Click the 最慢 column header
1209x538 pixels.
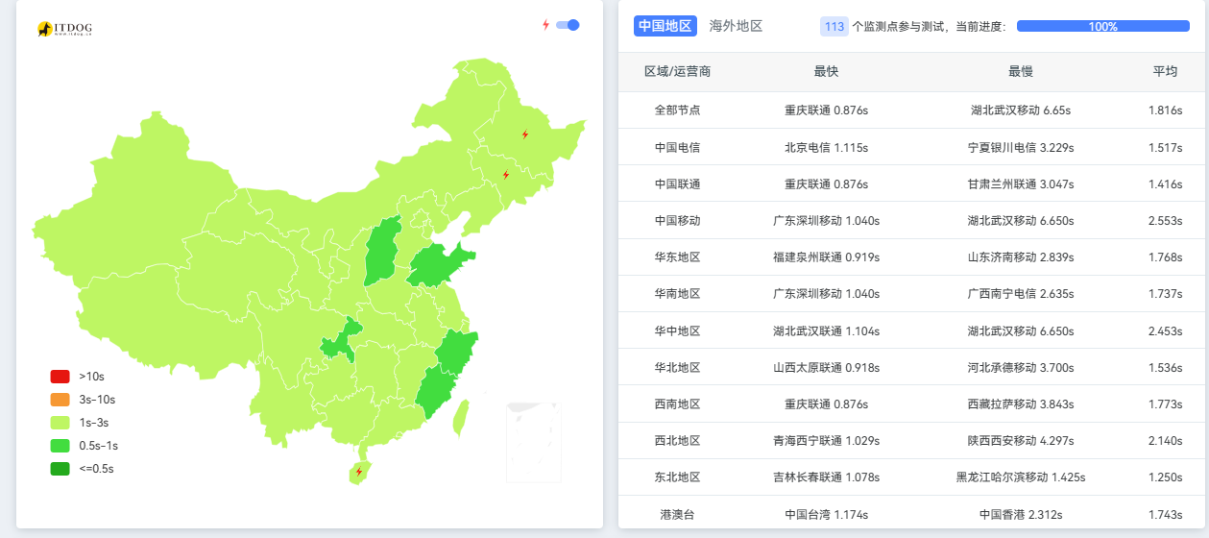(1020, 72)
